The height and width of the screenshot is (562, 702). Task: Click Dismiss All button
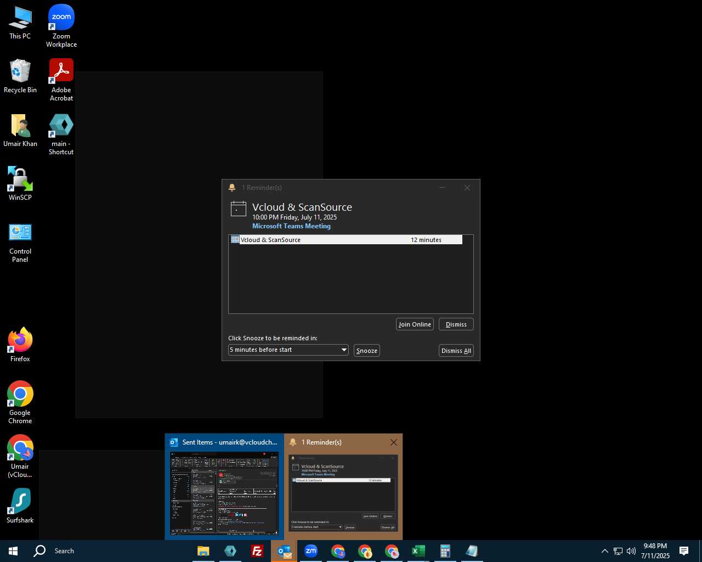(456, 351)
